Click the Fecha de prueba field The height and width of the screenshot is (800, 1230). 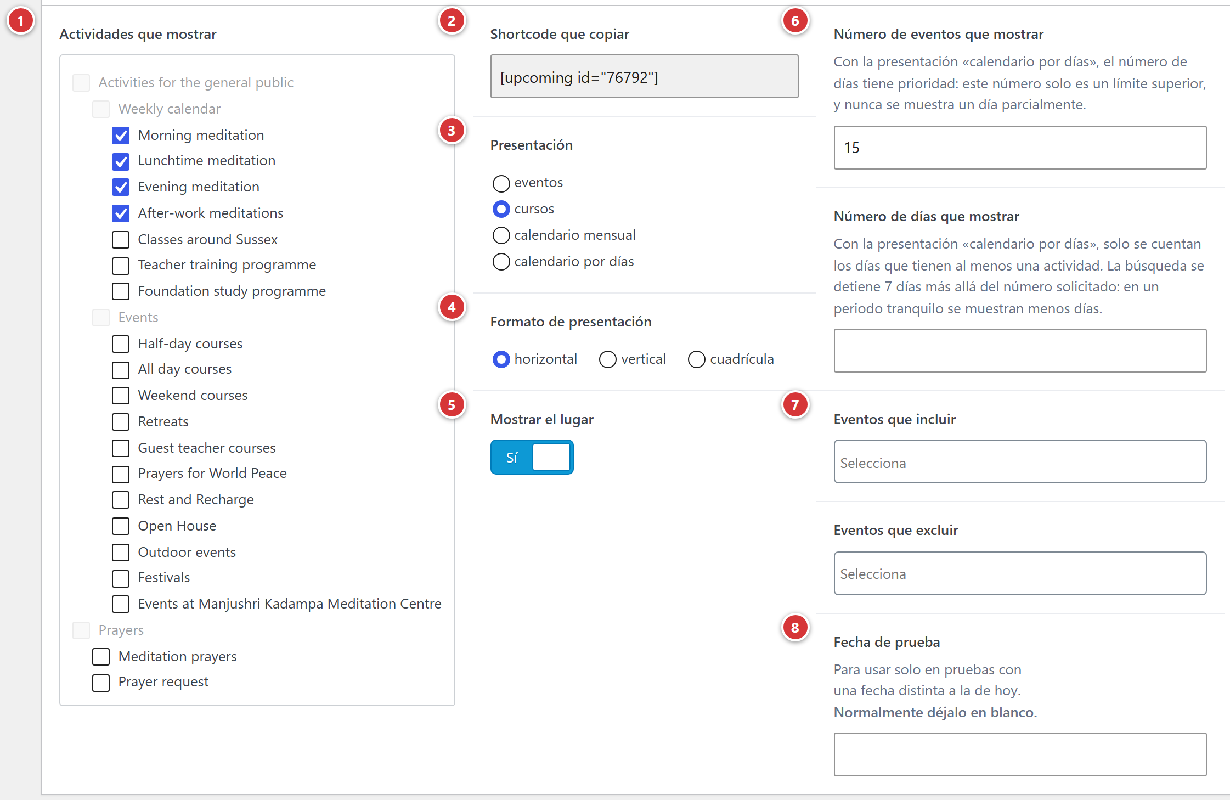tap(1020, 754)
